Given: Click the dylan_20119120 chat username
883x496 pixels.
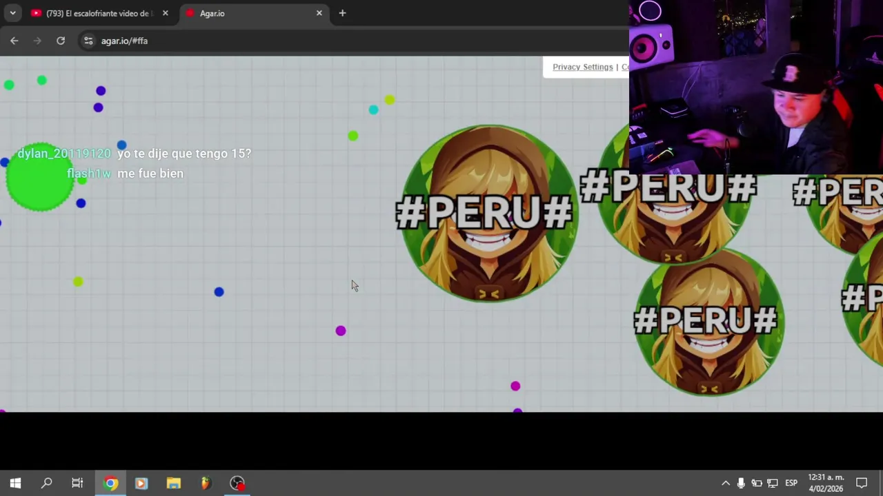Looking at the screenshot, I should [64, 154].
